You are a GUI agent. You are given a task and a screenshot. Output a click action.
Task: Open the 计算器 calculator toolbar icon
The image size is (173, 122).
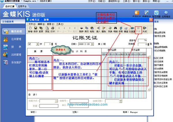[x=132, y=30]
